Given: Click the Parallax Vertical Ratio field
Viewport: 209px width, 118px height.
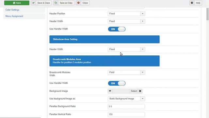Looking at the screenshot, I should pyautogui.click(x=126, y=114).
